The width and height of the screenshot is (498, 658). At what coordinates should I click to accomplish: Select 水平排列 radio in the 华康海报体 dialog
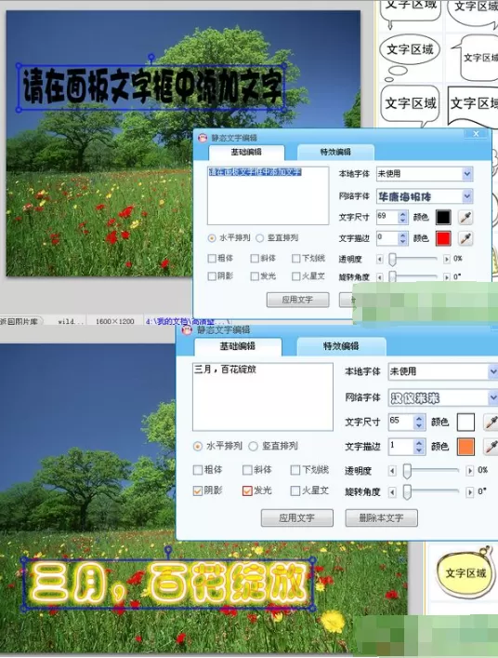[x=212, y=238]
